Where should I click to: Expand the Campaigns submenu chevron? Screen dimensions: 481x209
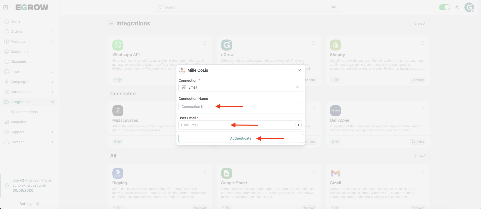(53, 82)
